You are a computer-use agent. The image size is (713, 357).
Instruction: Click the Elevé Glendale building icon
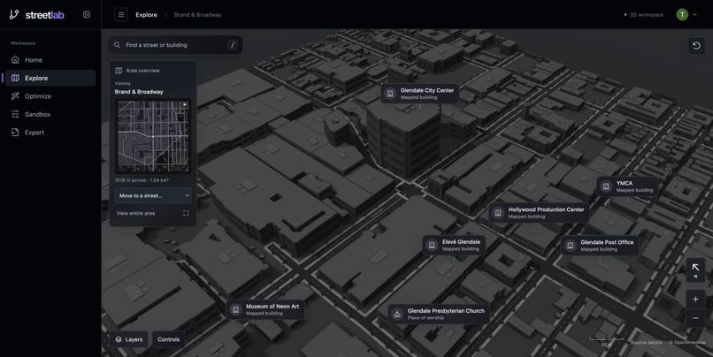point(432,245)
